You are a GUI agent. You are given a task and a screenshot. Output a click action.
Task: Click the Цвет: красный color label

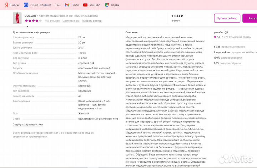click(71, 21)
